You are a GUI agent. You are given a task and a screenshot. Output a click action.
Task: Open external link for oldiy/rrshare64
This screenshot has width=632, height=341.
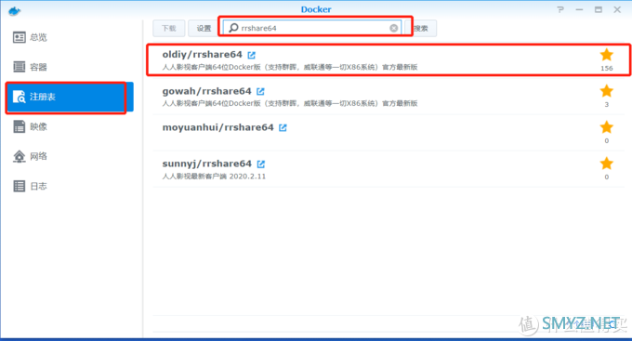(x=252, y=55)
